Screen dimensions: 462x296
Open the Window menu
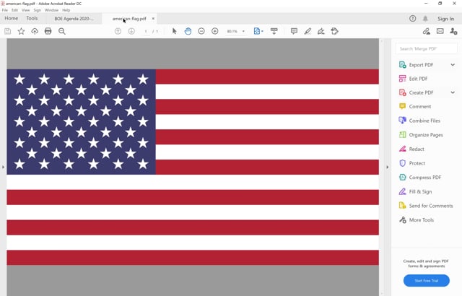(51, 10)
